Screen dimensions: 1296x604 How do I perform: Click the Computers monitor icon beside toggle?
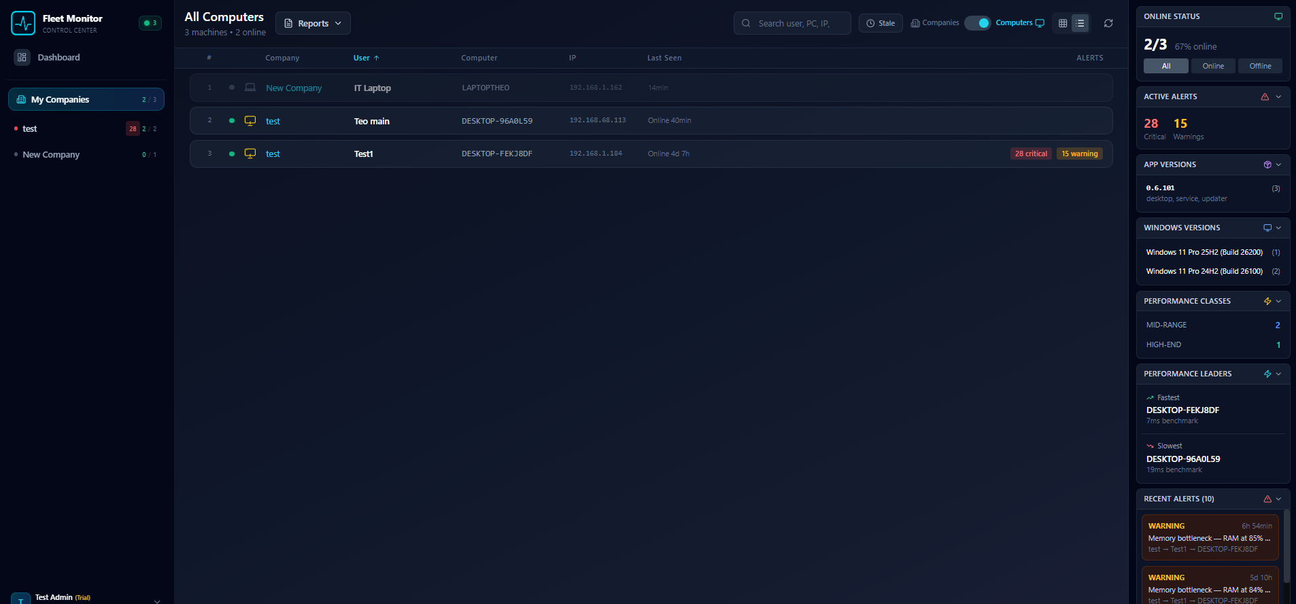[1040, 23]
